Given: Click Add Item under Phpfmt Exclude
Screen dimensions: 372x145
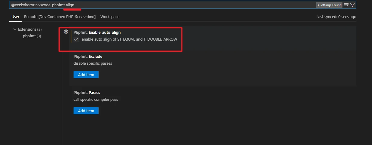Looking at the screenshot, I should coord(86,75).
